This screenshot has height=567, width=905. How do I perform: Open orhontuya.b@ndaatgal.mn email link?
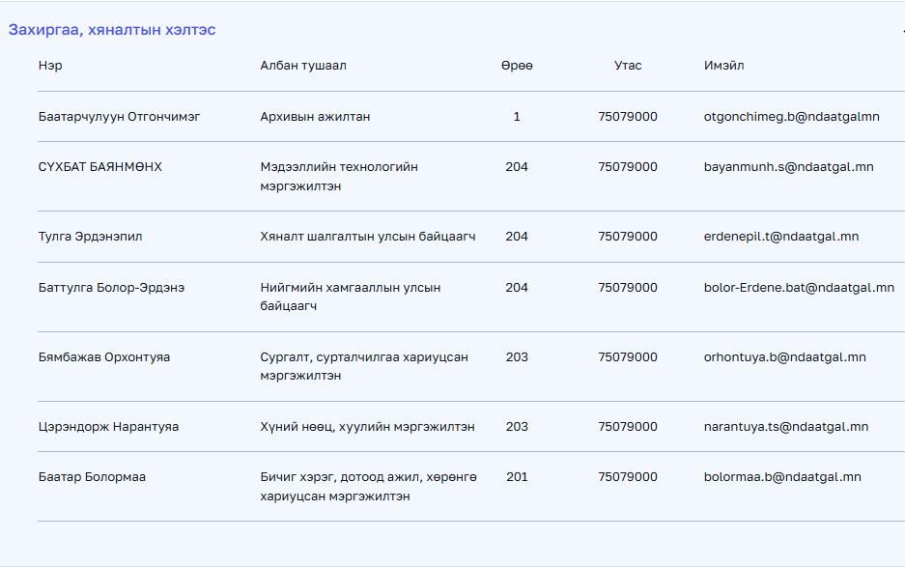(784, 357)
